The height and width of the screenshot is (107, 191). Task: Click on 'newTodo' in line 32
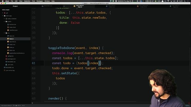99,18
